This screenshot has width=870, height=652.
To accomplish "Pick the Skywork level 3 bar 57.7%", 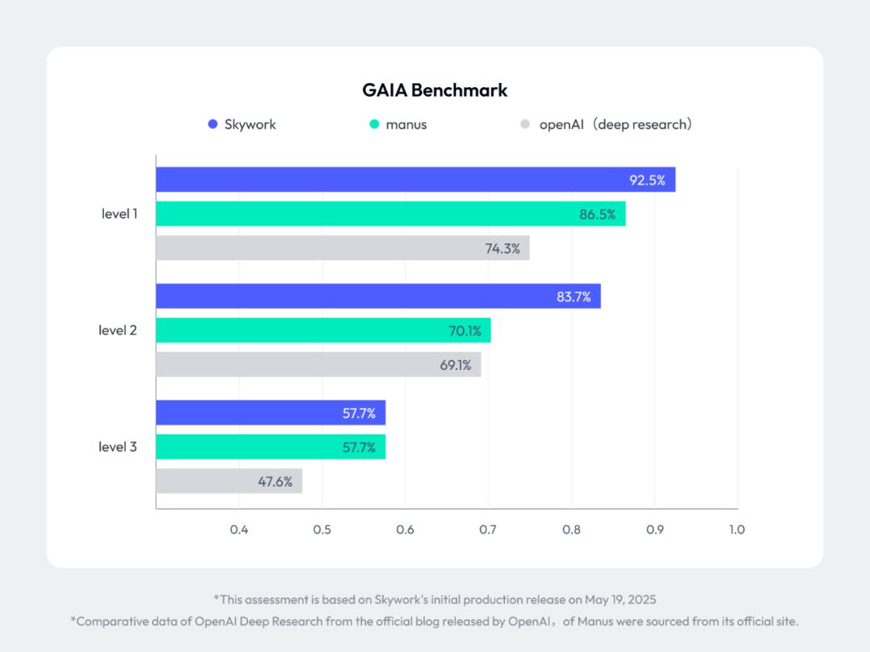I will click(x=271, y=413).
